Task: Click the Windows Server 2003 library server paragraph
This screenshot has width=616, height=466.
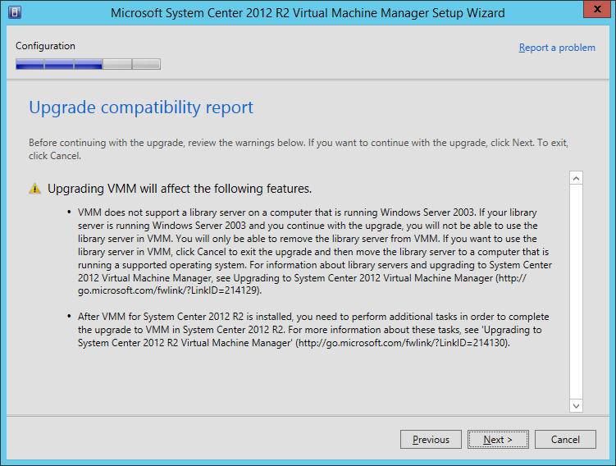Action: click(x=315, y=252)
